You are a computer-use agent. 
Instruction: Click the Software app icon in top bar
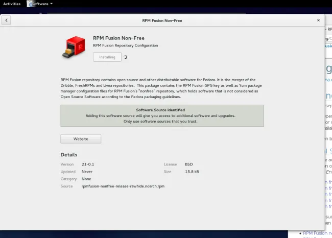(x=30, y=4)
